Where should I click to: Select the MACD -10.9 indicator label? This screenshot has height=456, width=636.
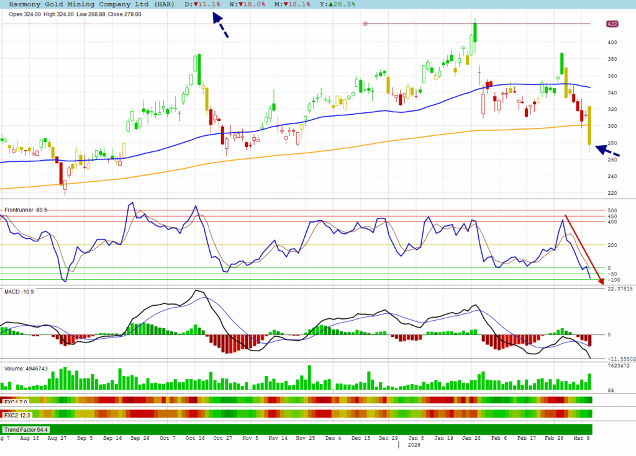click(19, 291)
